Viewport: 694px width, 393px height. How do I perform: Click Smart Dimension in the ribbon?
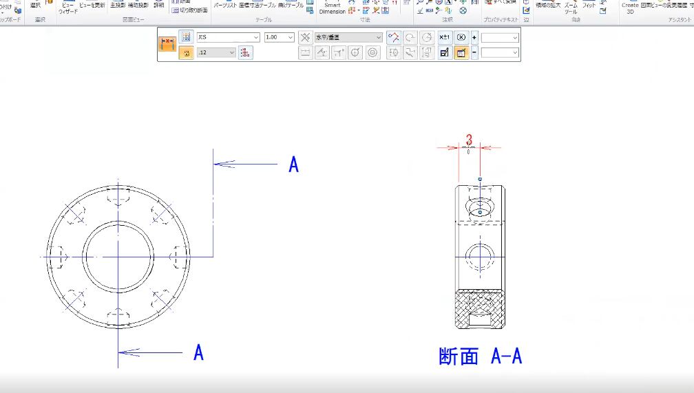[333, 8]
